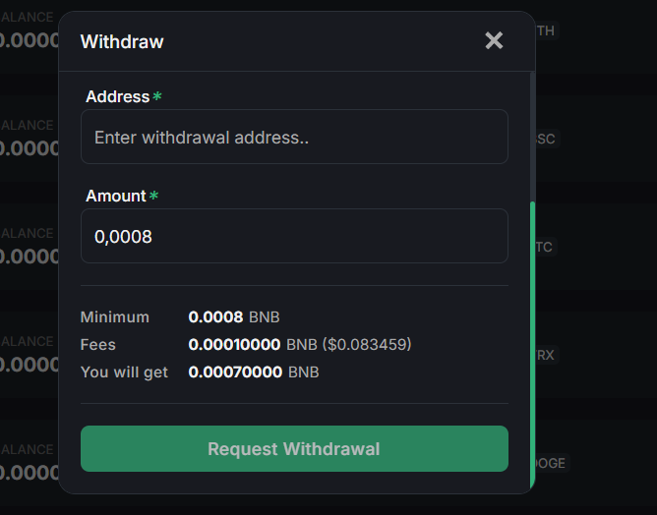
Task: Click the Address field label
Action: click(117, 97)
